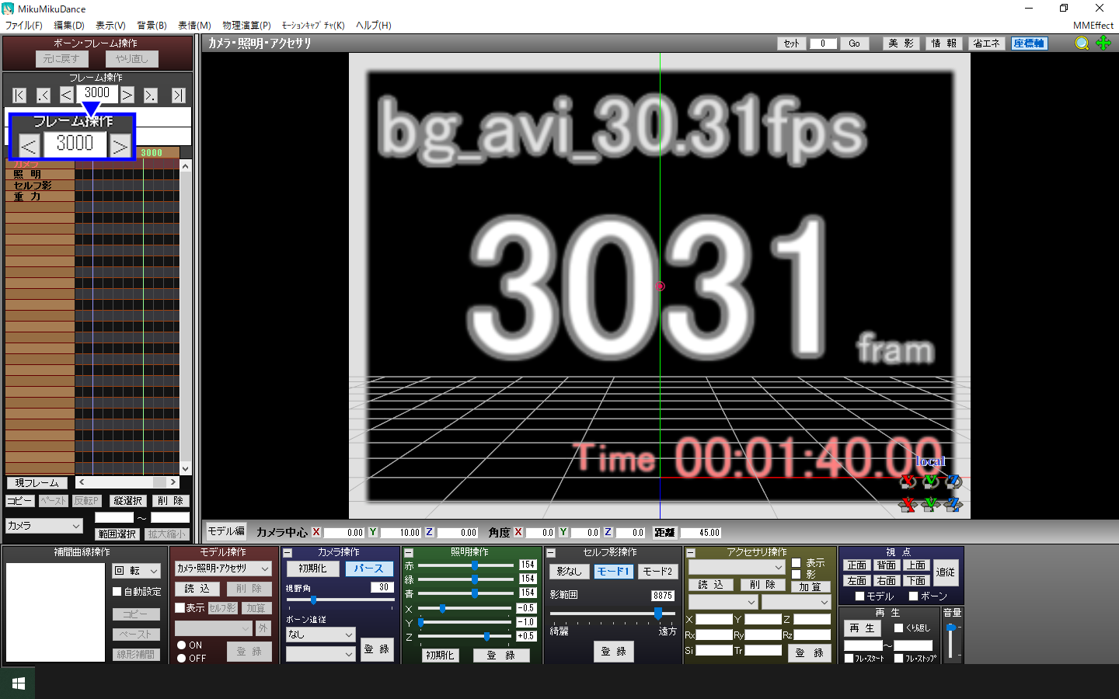This screenshot has width=1119, height=699.
Task: Click the 再生 play button
Action: 863,628
